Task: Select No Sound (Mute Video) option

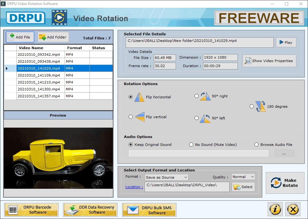Action: 191,145
